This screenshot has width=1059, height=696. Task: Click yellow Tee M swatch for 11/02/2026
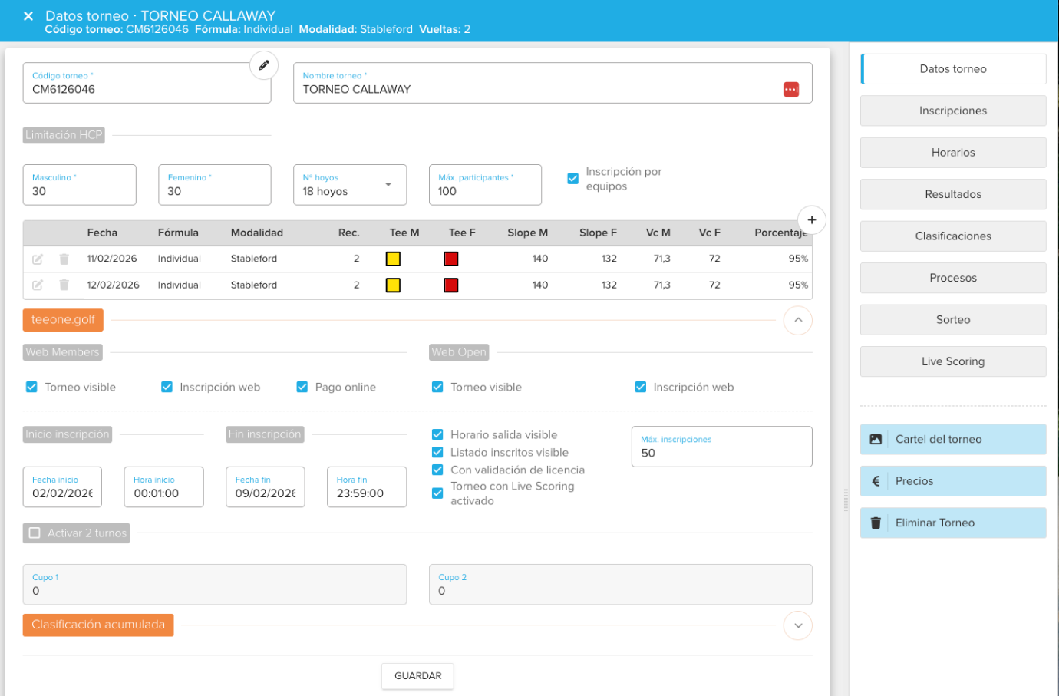393,259
